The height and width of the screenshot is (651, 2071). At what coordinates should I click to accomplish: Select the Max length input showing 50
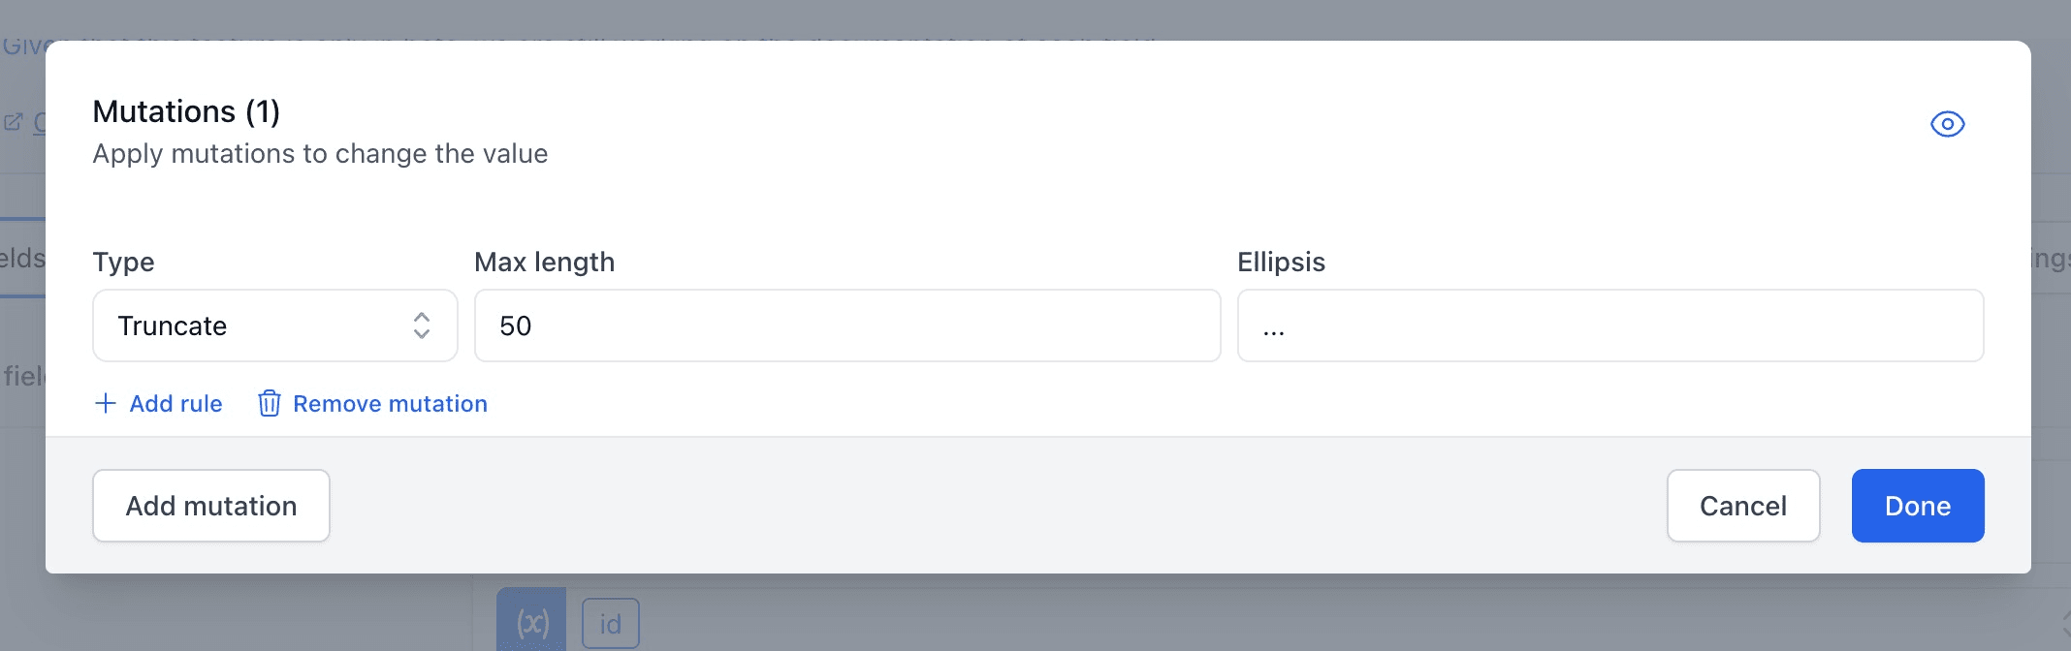coord(845,325)
